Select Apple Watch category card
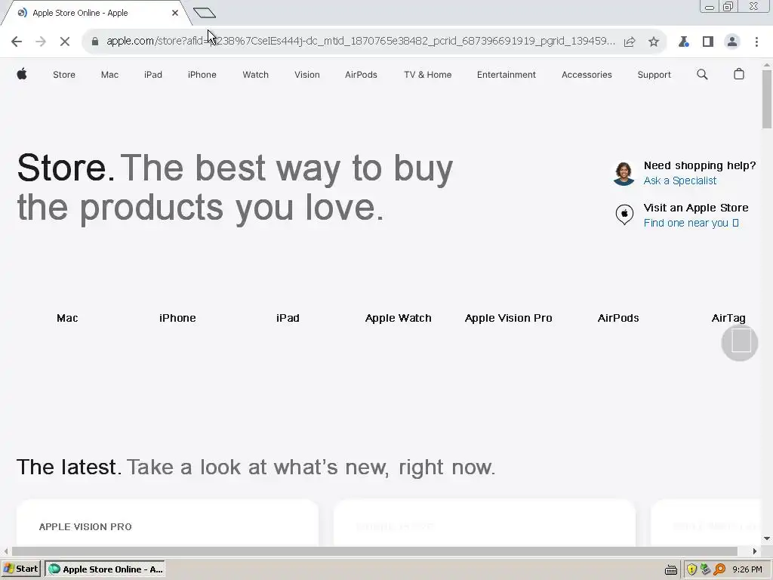The image size is (773, 580). tap(399, 318)
